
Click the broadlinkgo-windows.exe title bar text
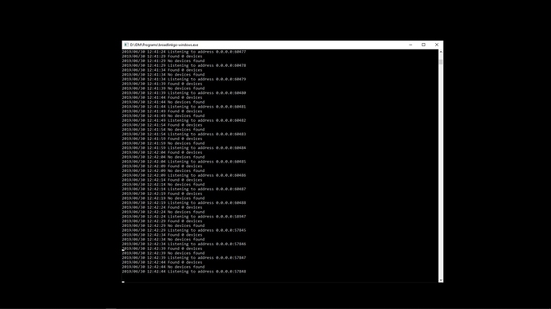click(x=165, y=45)
